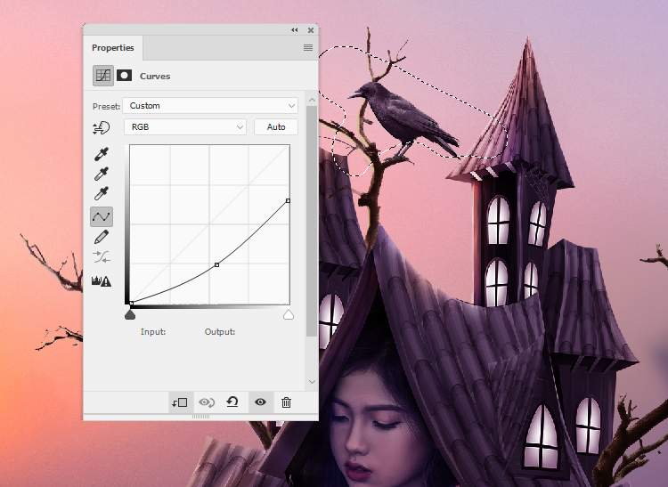Pick the white point eyedropper
The width and height of the screenshot is (668, 487).
click(102, 193)
